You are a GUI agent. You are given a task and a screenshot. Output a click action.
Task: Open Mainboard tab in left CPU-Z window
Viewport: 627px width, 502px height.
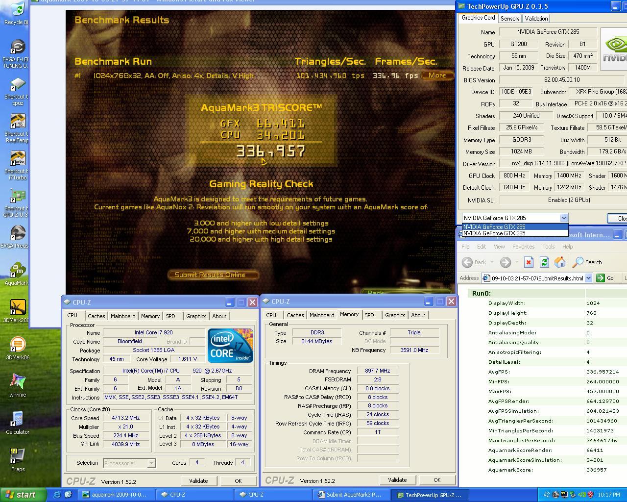tap(123, 316)
